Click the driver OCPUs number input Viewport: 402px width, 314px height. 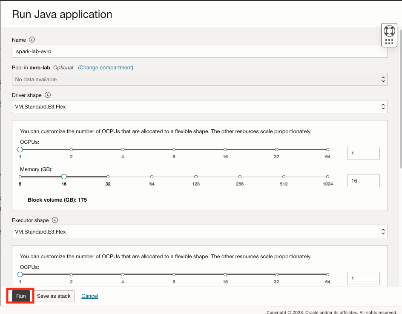[363, 153]
